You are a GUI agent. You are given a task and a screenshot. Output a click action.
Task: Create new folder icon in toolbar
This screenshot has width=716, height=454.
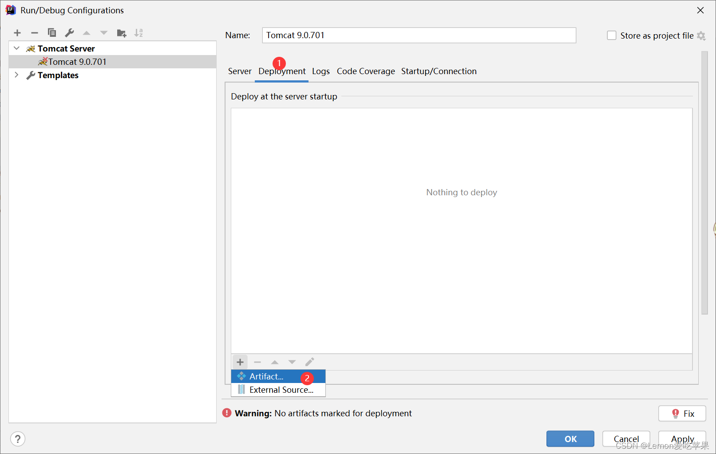tap(122, 33)
